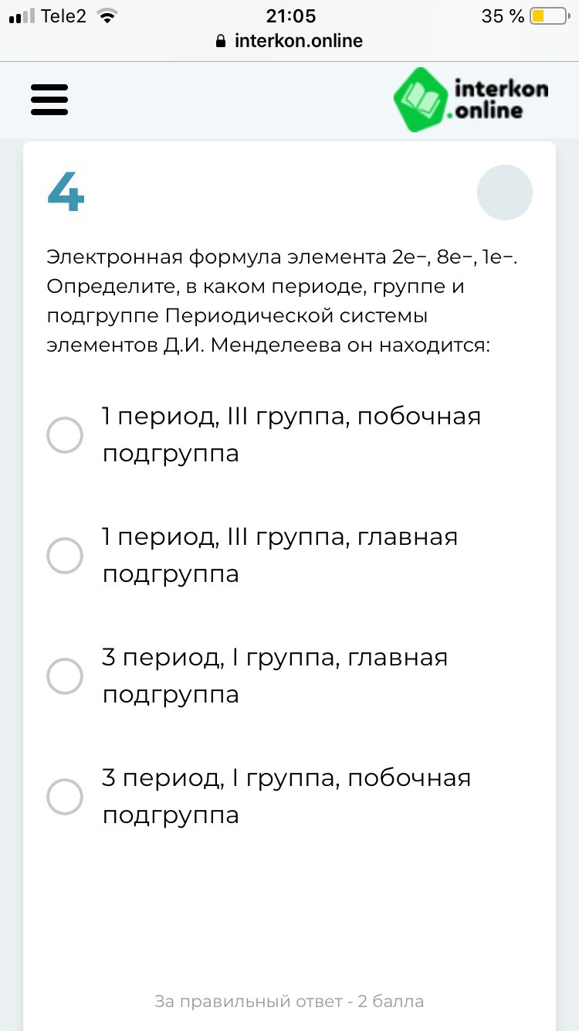Choose radio for 3 период, I группа, главная

pyautogui.click(x=65, y=676)
